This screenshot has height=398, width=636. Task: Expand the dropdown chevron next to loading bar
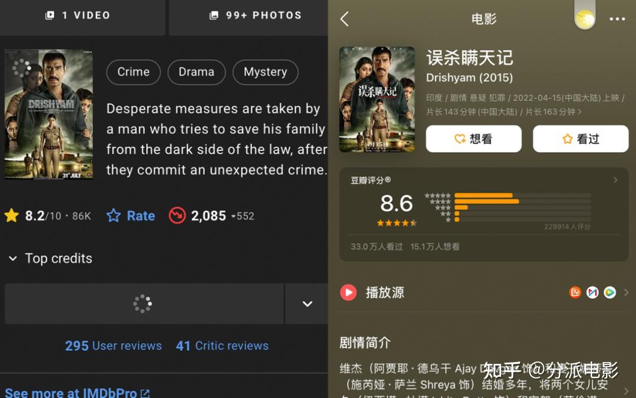click(307, 304)
